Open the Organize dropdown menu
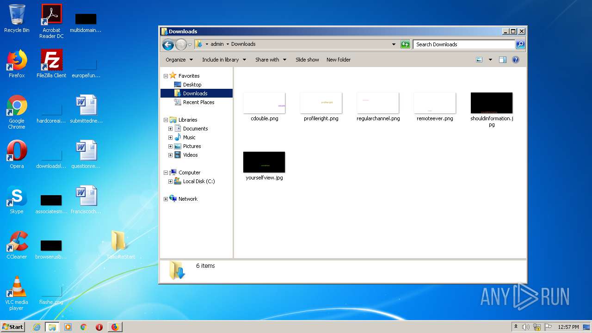Viewport: 592px width, 333px height. (179, 60)
